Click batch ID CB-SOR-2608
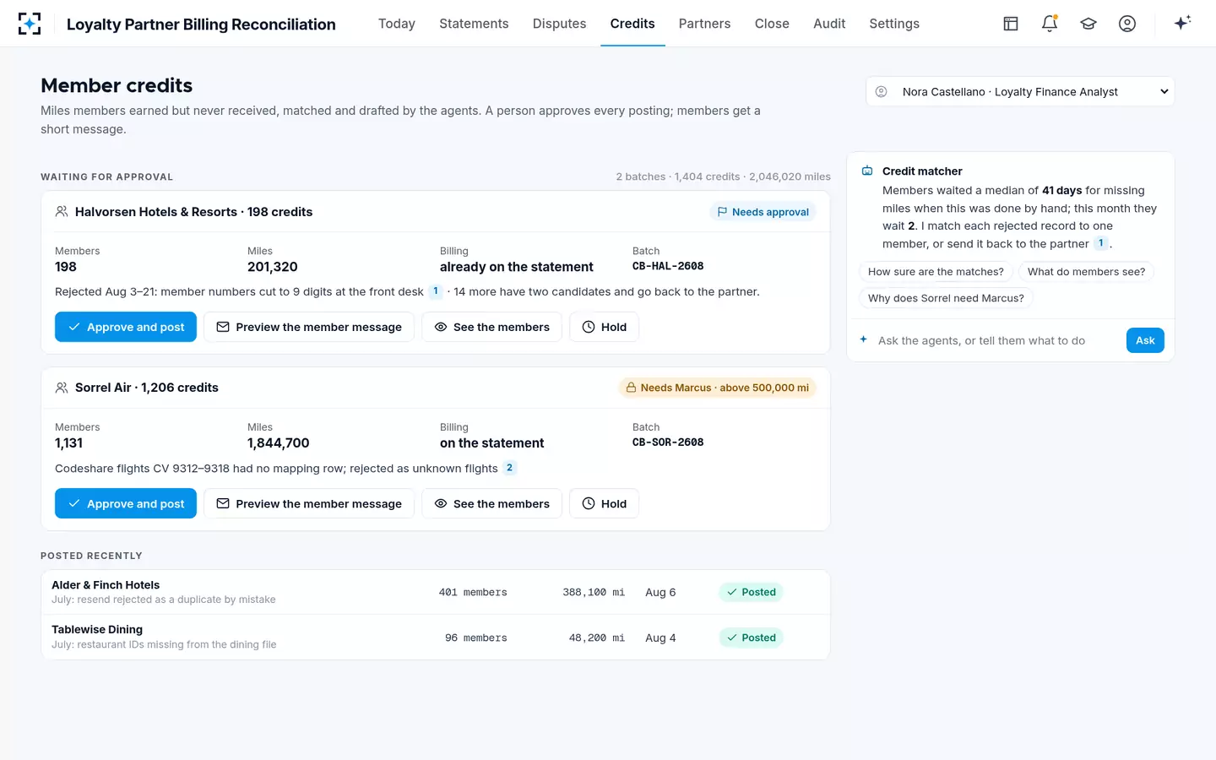The height and width of the screenshot is (760, 1216). tap(668, 442)
